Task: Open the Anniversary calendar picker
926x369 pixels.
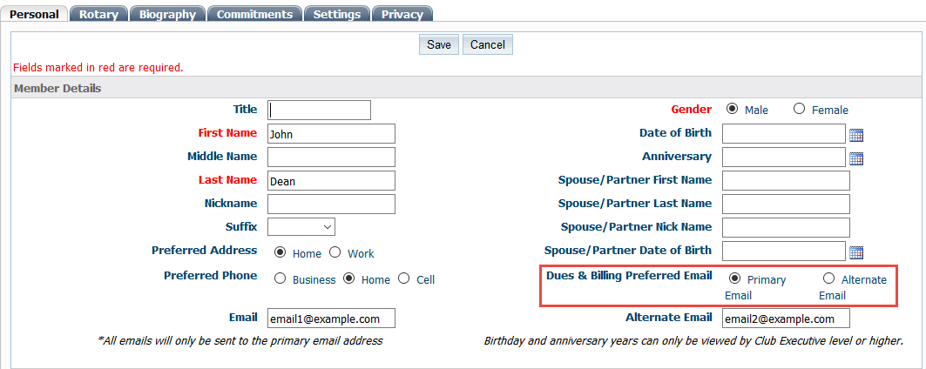Action: (x=855, y=158)
